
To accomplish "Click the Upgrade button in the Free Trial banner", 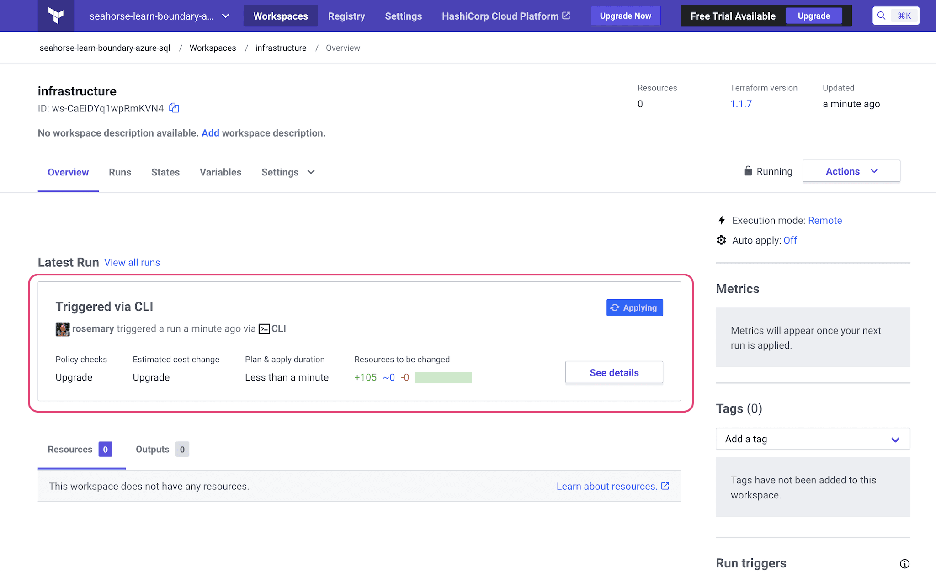I will (x=814, y=16).
